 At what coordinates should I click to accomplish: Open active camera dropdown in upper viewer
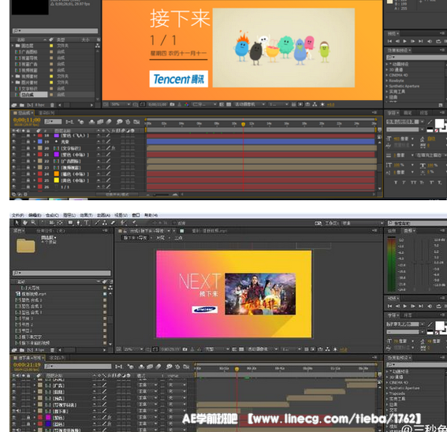pos(250,105)
